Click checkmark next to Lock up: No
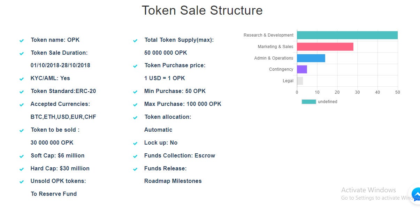This screenshot has height=208, width=420. click(135, 144)
